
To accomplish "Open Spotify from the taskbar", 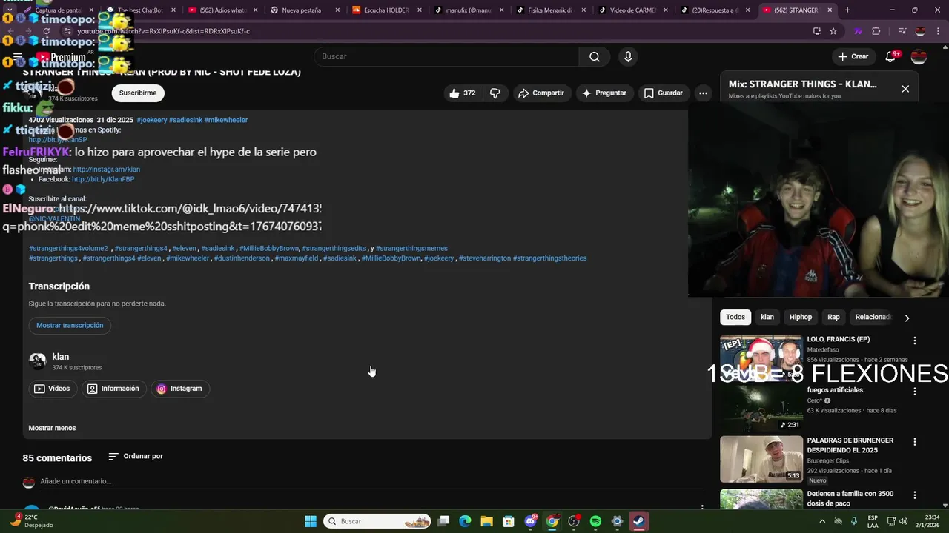I will (595, 522).
